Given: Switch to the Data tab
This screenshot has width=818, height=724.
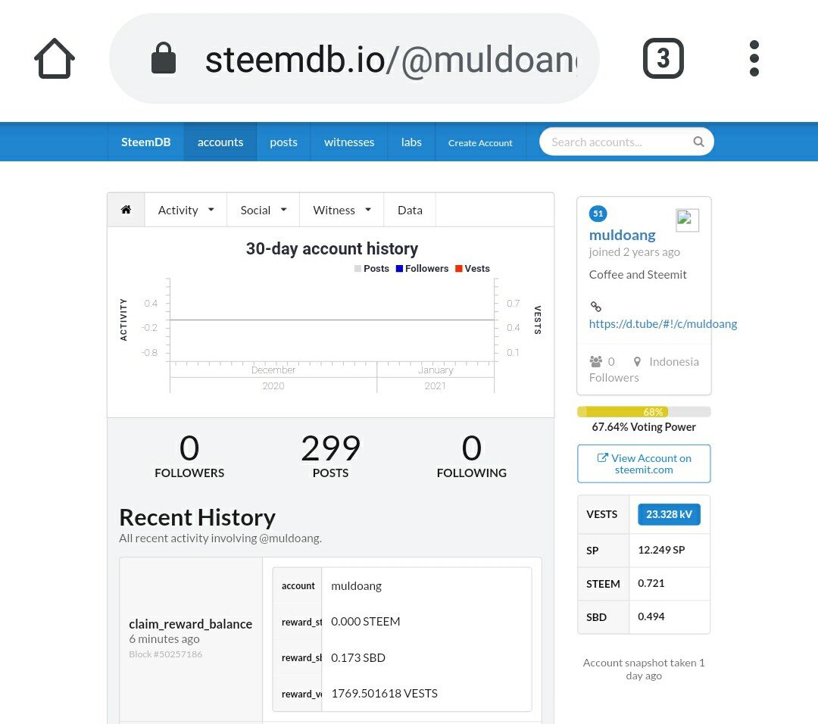Looking at the screenshot, I should [410, 210].
